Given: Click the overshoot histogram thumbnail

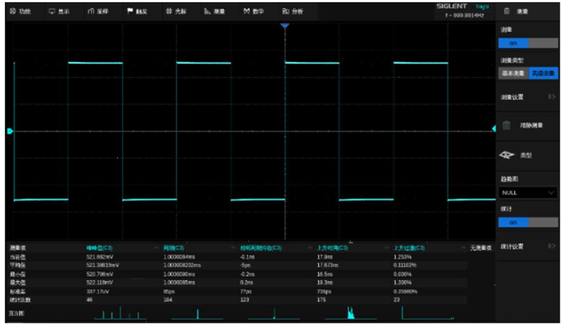Looking at the screenshot, I should tap(428, 313).
